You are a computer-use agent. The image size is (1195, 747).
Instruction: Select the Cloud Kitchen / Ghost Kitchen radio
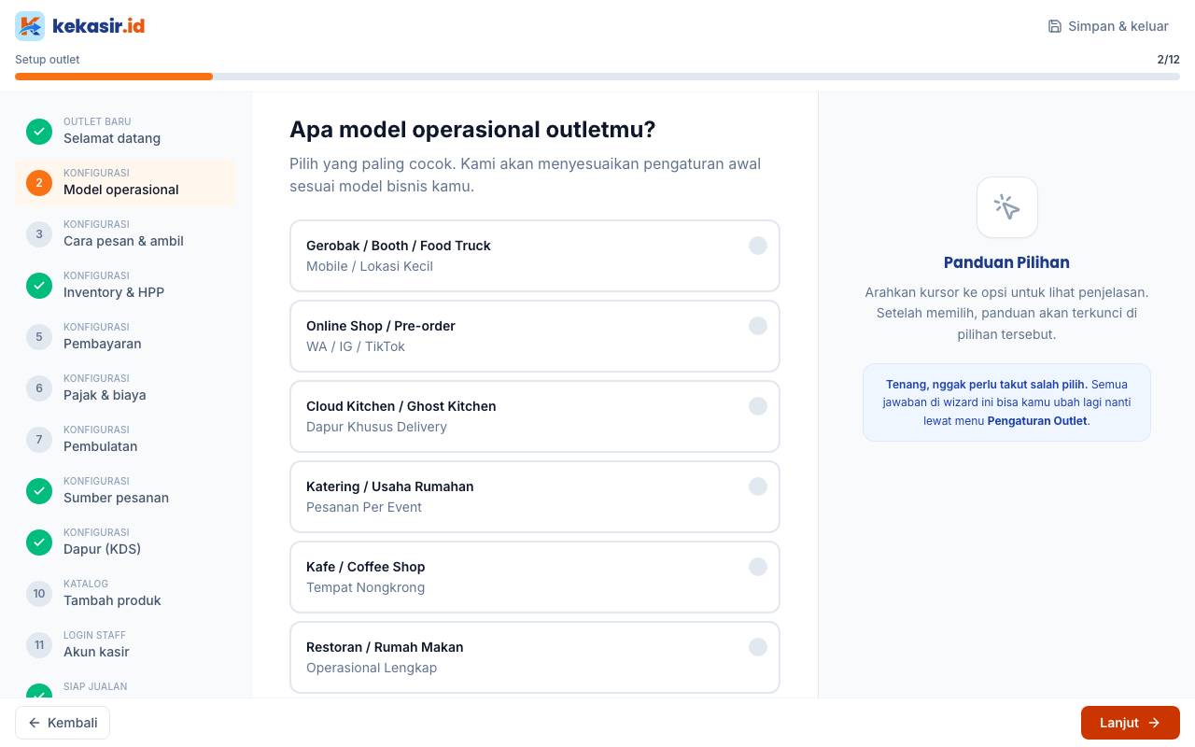(x=758, y=406)
